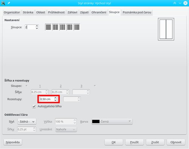The width and height of the screenshot is (189, 149).
Task: Click the app icon in title bar
Action: pos(3,3)
